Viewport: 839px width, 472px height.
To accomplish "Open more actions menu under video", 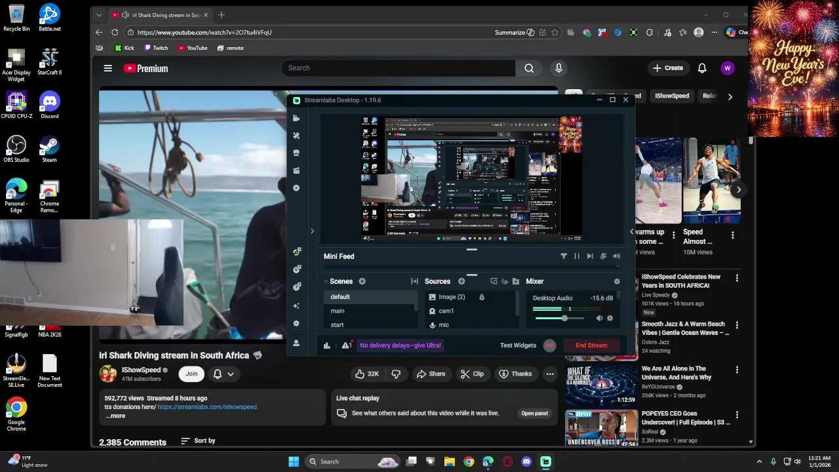I will click(550, 374).
